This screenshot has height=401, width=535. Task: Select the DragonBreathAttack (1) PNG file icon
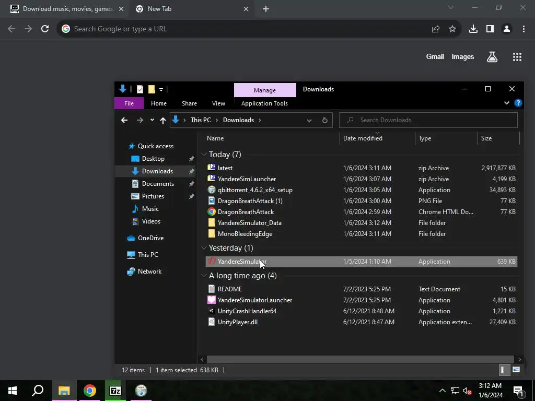pos(212,200)
